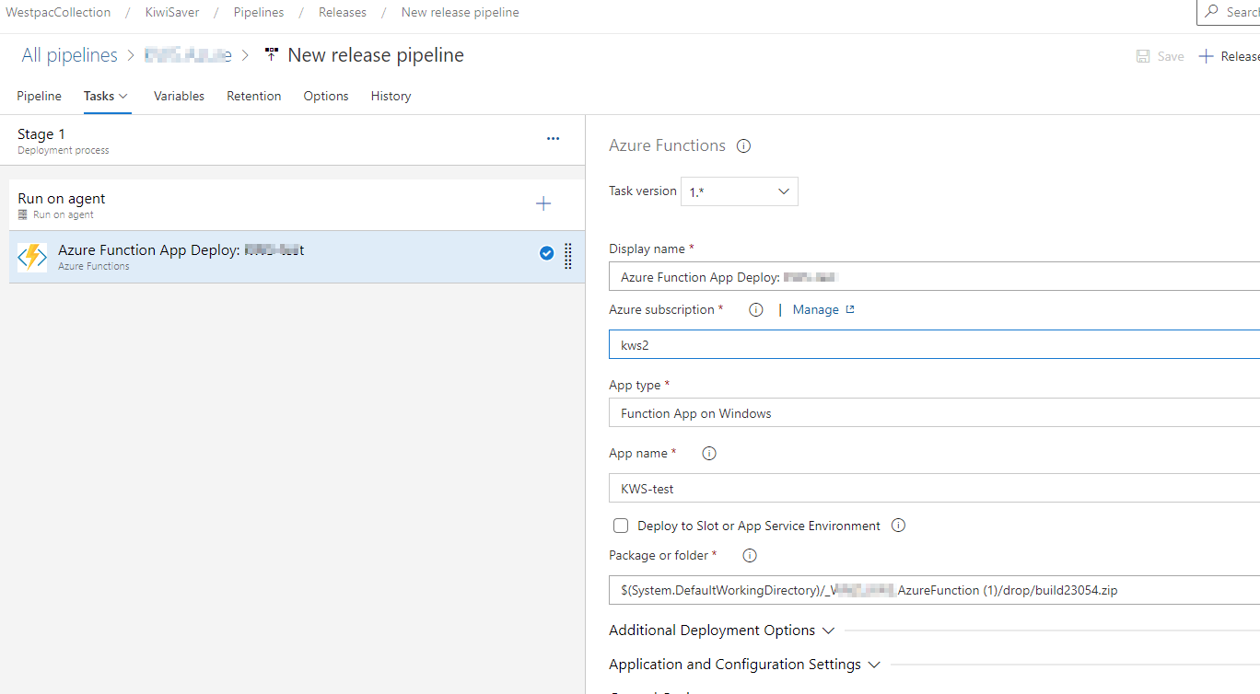The height and width of the screenshot is (694, 1260).
Task: Click the Display name input field
Action: [x=934, y=276]
